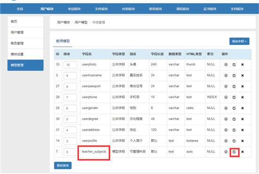
Task: Edit the usergender field
Action: pyautogui.click(x=234, y=108)
